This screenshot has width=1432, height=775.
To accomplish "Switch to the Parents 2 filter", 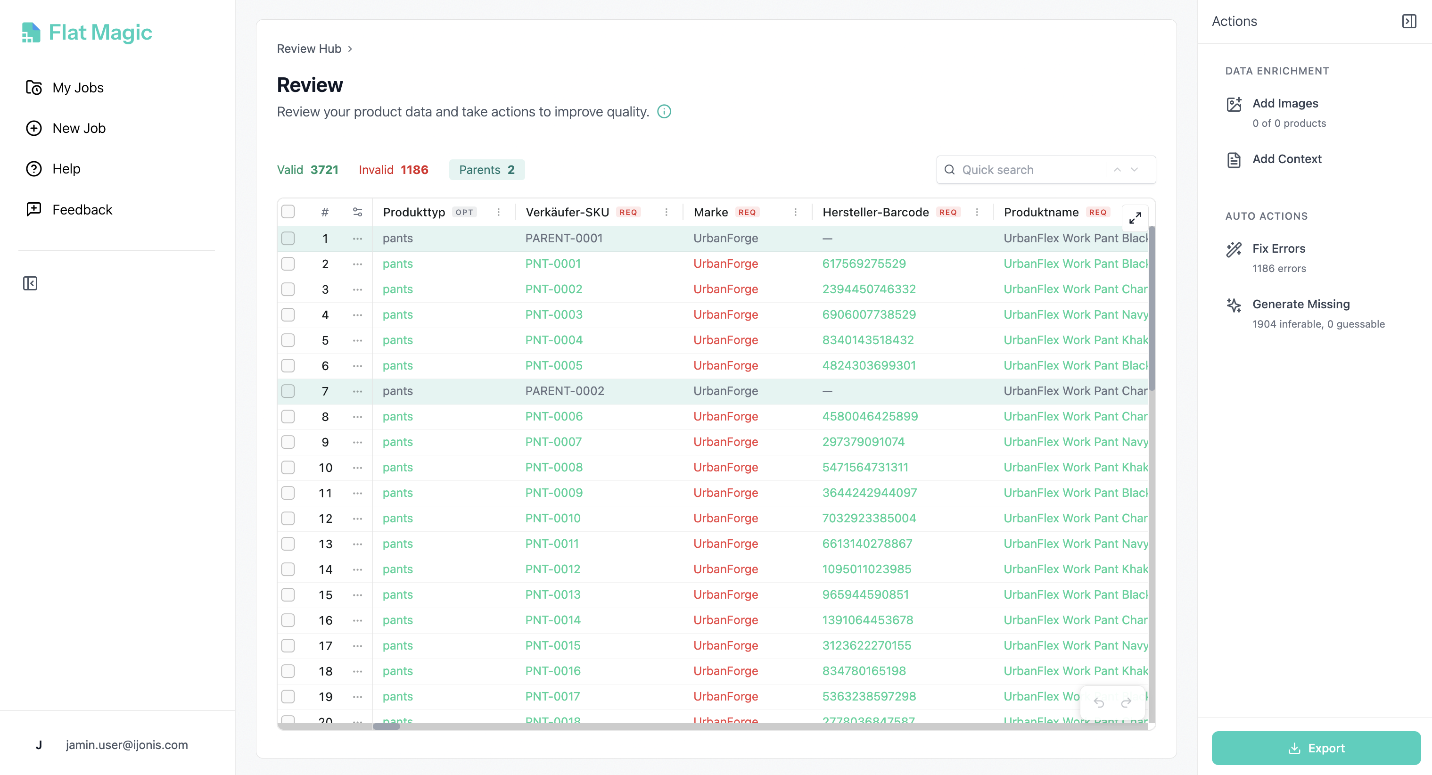I will 487,170.
